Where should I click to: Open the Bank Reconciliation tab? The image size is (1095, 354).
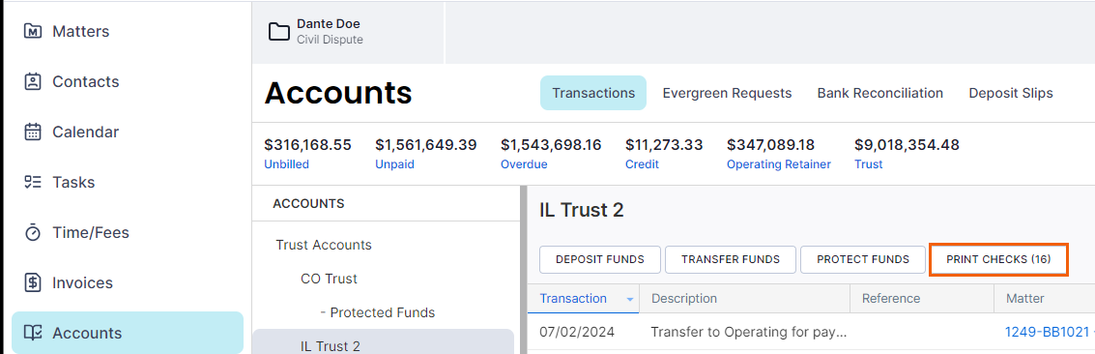(x=879, y=93)
